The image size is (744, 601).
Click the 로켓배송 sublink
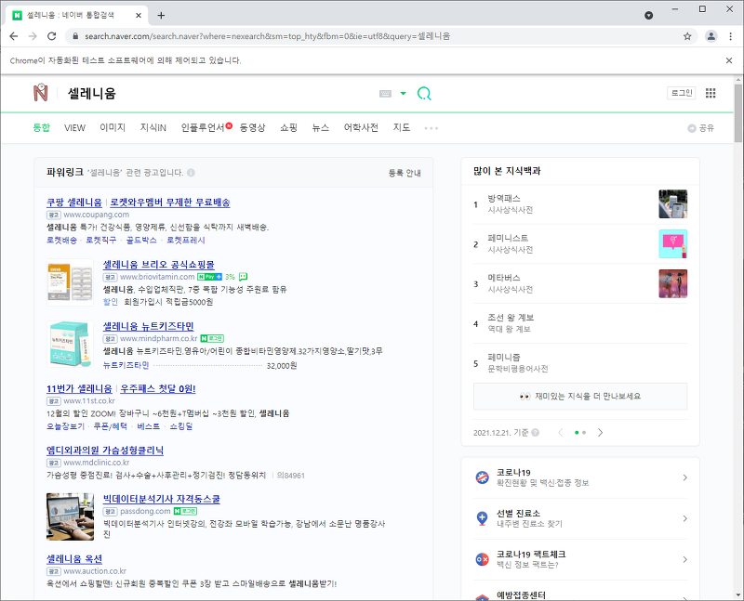tap(61, 241)
